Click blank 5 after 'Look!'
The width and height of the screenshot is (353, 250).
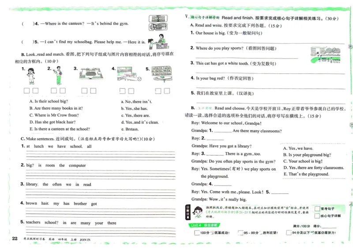(280, 192)
